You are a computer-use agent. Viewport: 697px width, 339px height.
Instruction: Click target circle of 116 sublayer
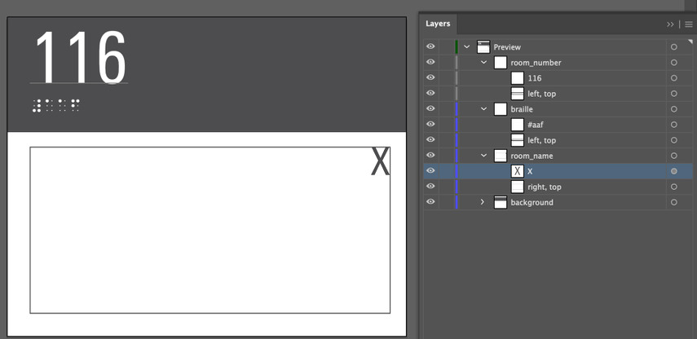click(x=674, y=77)
